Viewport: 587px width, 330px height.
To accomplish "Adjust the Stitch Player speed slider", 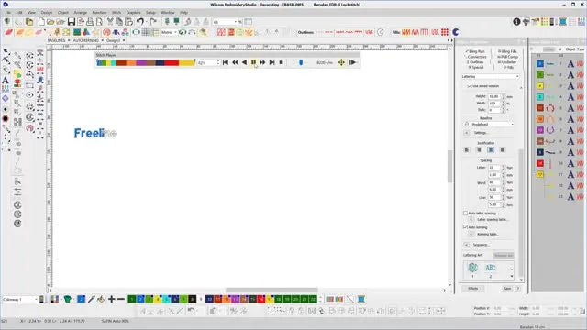I will pyautogui.click(x=301, y=62).
